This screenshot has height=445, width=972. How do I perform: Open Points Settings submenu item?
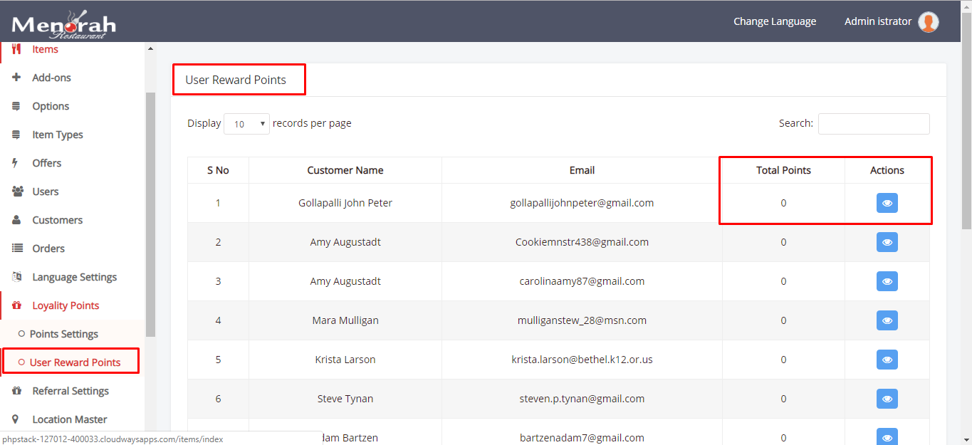pos(64,334)
